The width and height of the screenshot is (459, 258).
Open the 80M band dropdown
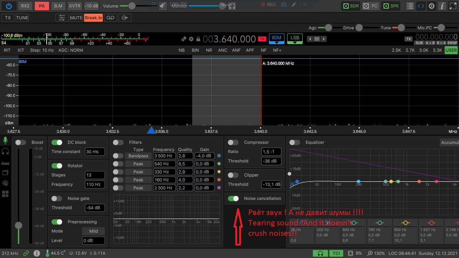(276, 39)
